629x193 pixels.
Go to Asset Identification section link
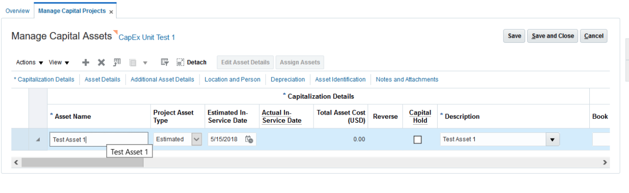(x=340, y=79)
